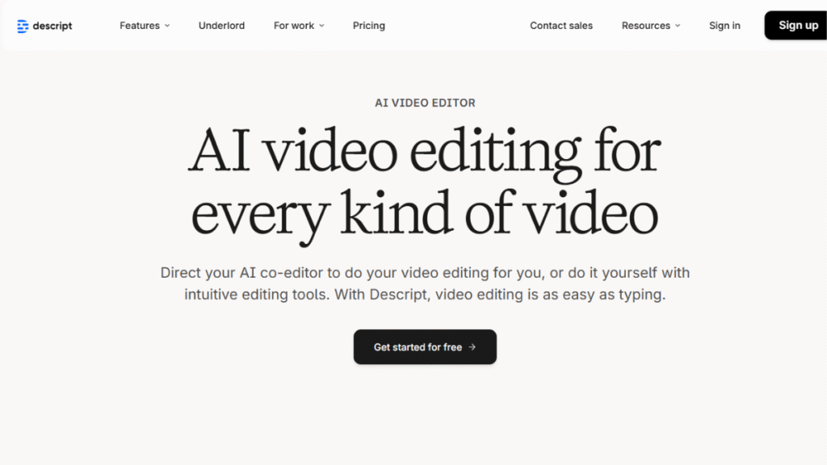Click the 'every kind of video' headline line
The width and height of the screenshot is (827, 465).
click(425, 214)
